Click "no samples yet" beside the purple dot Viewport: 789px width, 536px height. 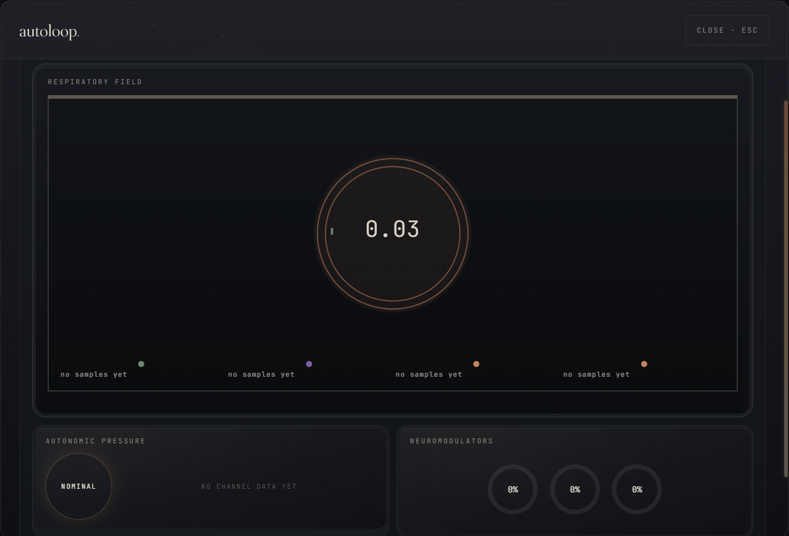[261, 374]
